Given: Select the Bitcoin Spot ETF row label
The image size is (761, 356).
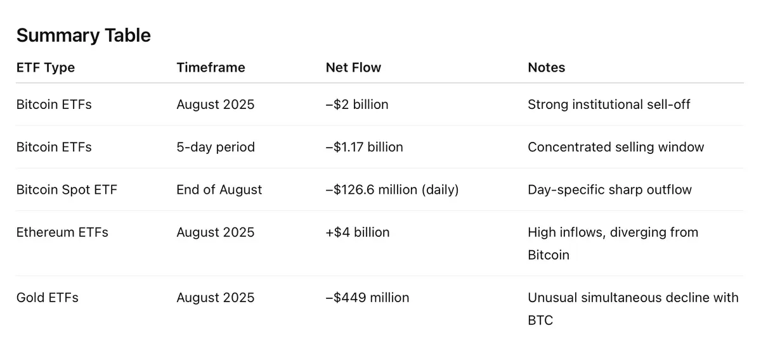Looking at the screenshot, I should pyautogui.click(x=67, y=189).
